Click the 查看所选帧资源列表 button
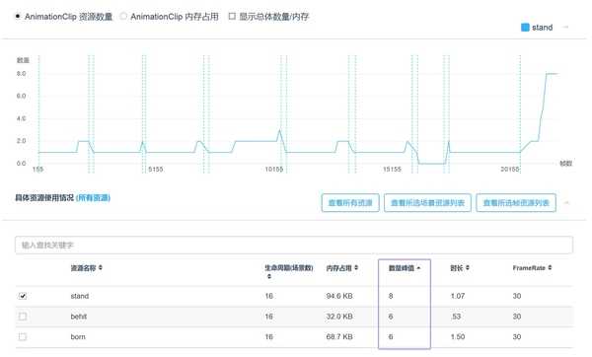 coord(516,203)
